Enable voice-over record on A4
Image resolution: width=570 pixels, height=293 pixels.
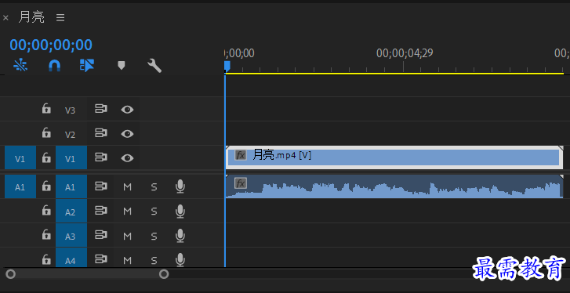point(180,259)
